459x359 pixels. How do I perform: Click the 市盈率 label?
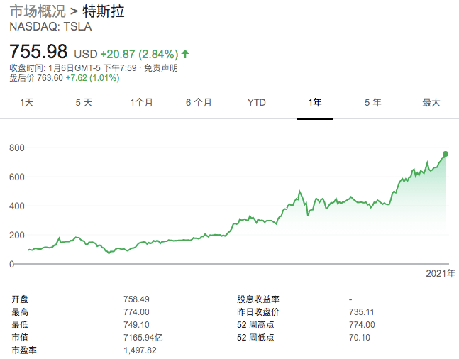pos(24,350)
